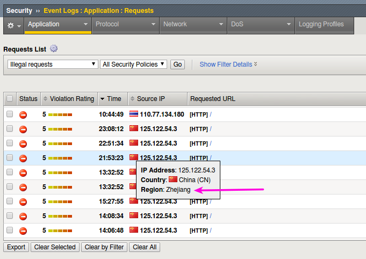
Task: Click violation rating bar in 14:06:48 row
Action: [x=60, y=231]
